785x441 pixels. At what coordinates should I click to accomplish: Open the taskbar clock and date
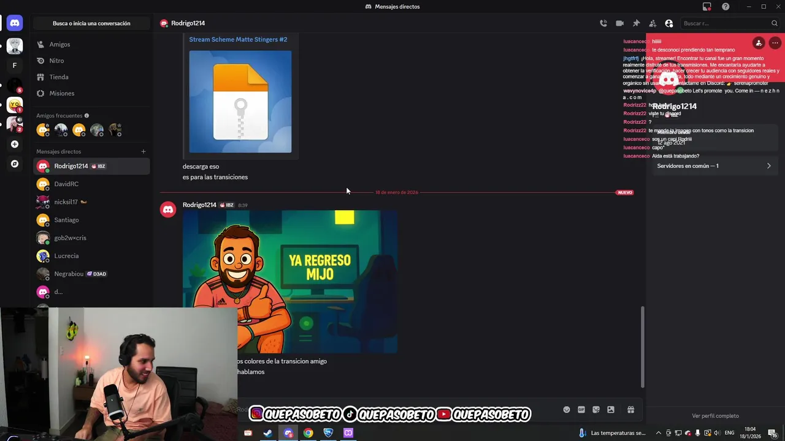click(x=750, y=433)
